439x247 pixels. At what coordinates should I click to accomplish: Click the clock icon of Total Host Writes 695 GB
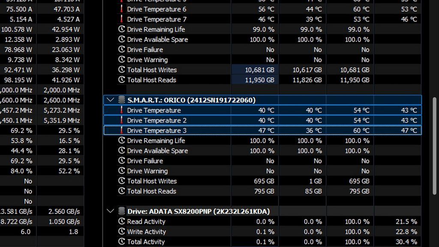pyautogui.click(x=121, y=181)
